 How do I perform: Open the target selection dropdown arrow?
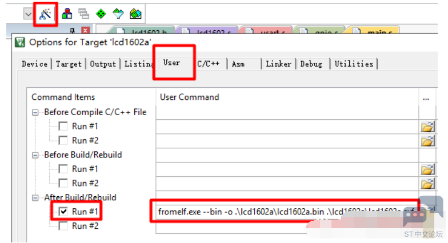(x=28, y=14)
